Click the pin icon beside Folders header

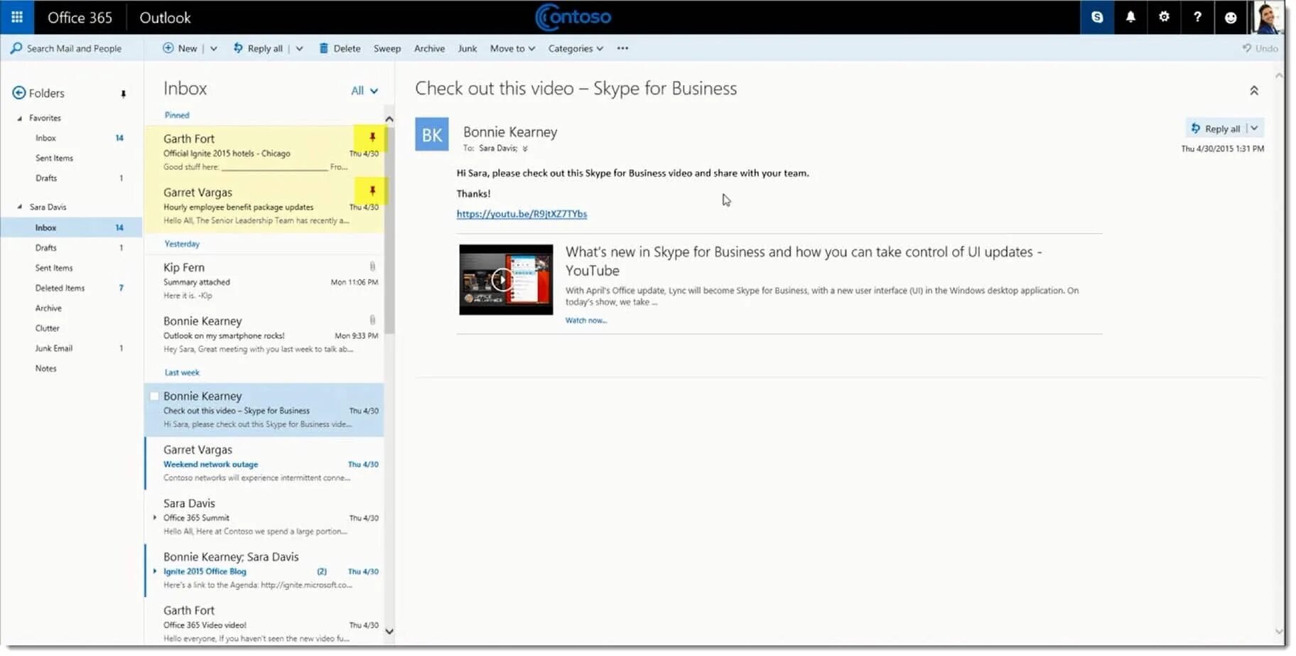(123, 94)
